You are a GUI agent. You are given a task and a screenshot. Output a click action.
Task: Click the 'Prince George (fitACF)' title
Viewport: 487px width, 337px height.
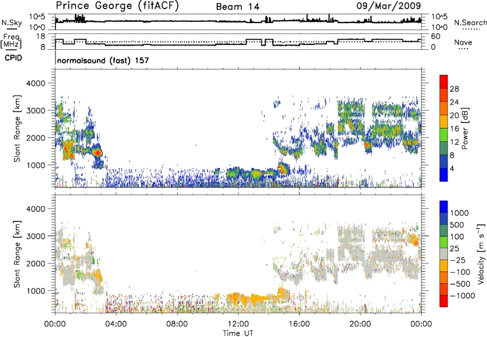117,6
